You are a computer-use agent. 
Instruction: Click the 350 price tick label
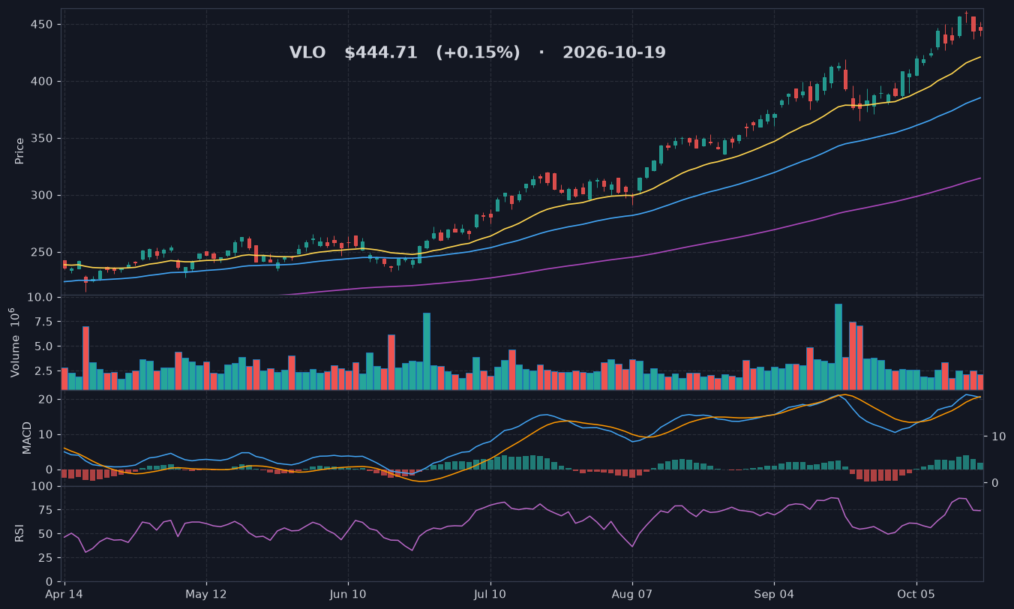(42, 139)
